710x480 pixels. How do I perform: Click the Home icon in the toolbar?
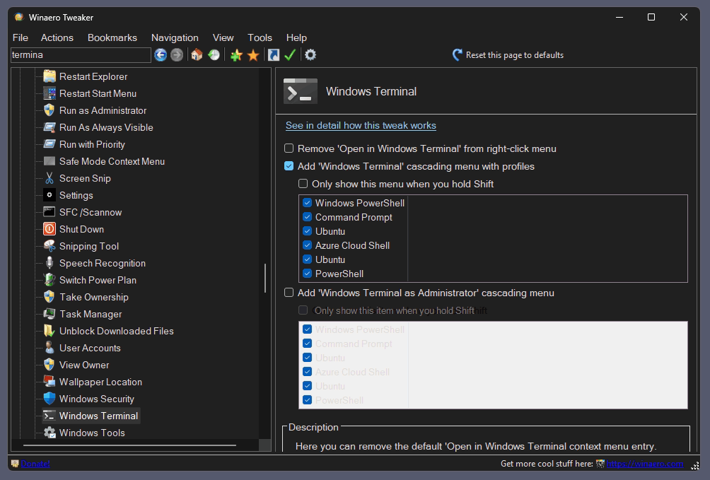click(197, 55)
